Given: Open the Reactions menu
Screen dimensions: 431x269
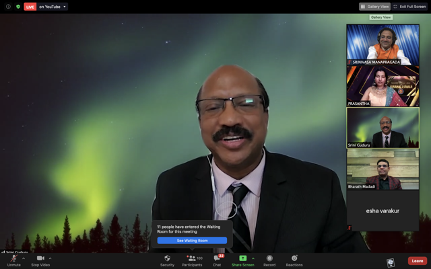Looking at the screenshot, I should coord(294,260).
